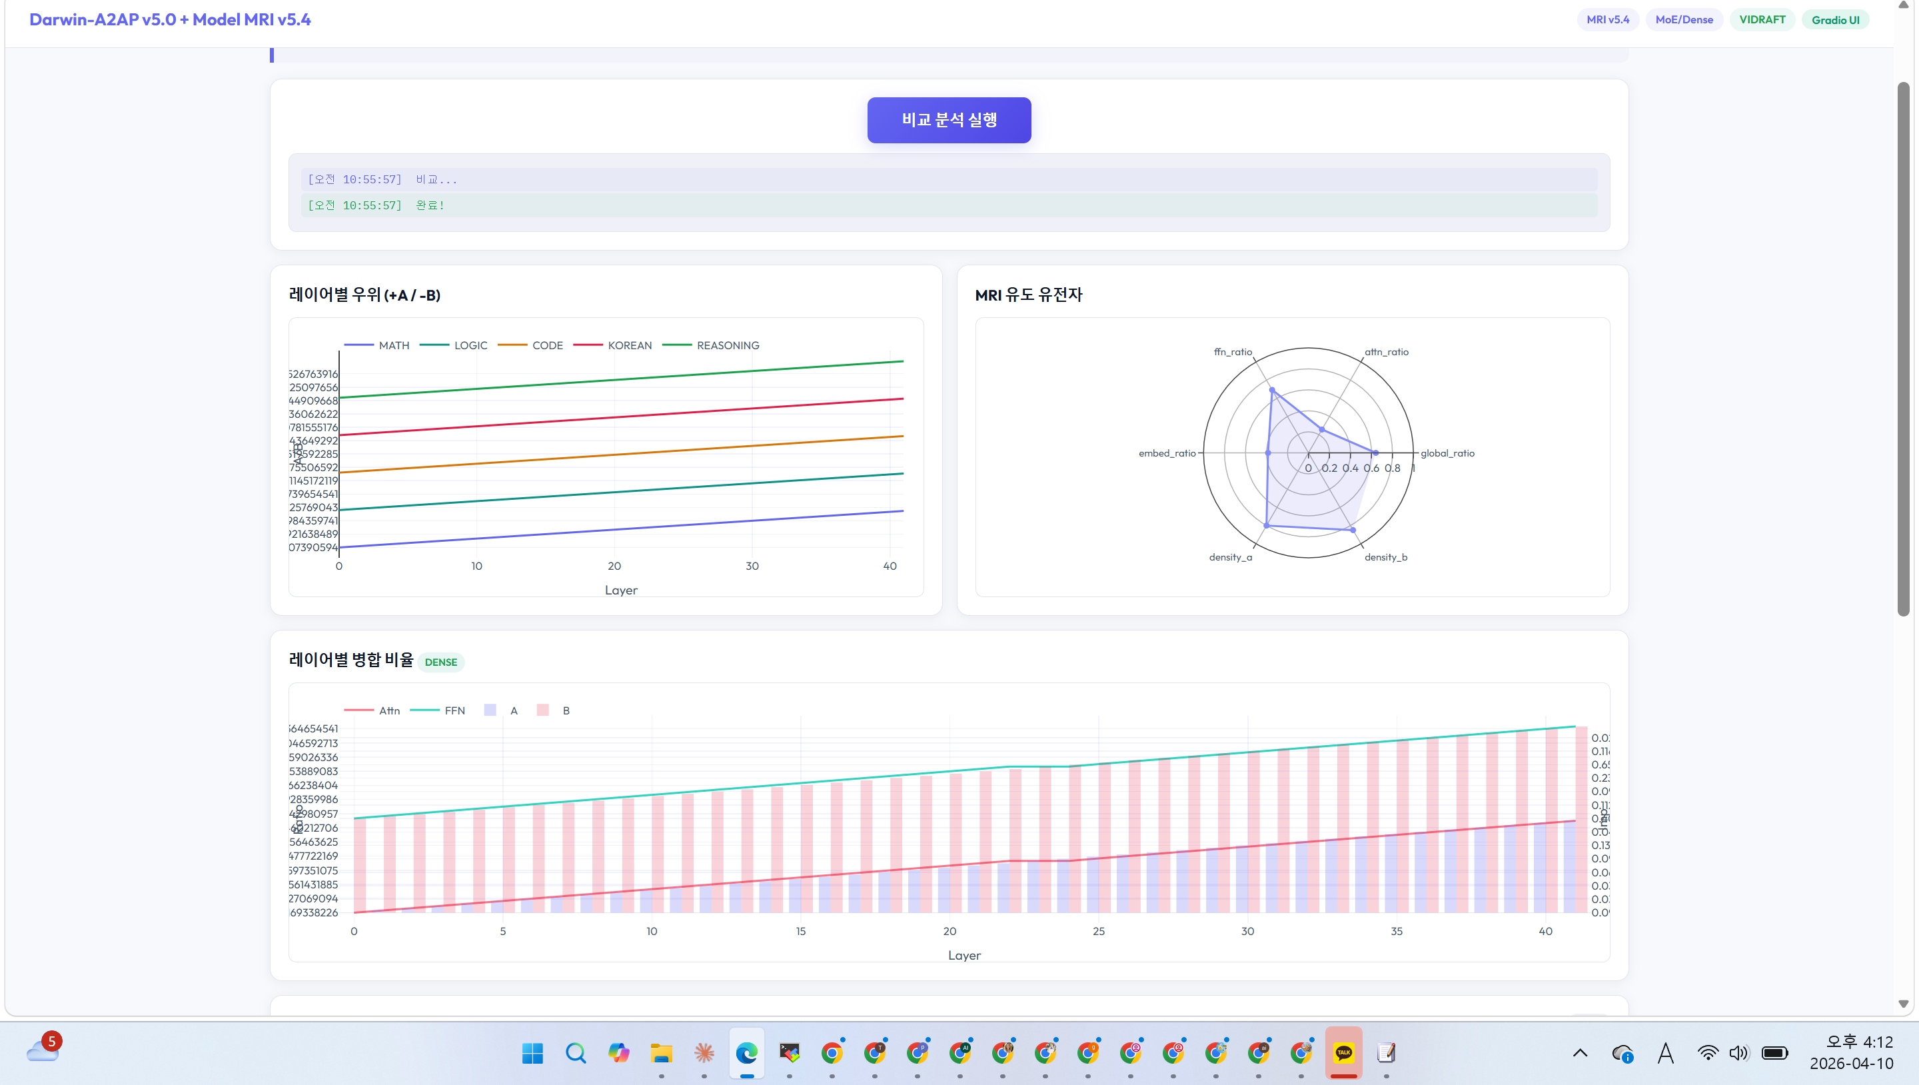Image resolution: width=1919 pixels, height=1085 pixels.
Task: Expand system tray hidden icons chevron
Action: click(1579, 1053)
